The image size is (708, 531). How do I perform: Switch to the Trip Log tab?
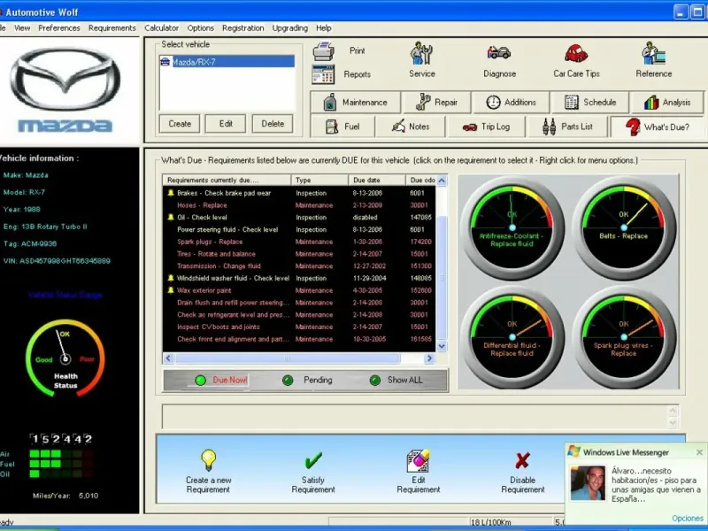487,127
